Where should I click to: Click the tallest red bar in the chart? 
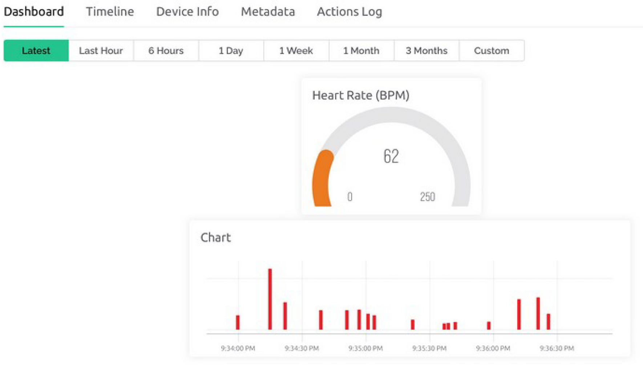(270, 299)
